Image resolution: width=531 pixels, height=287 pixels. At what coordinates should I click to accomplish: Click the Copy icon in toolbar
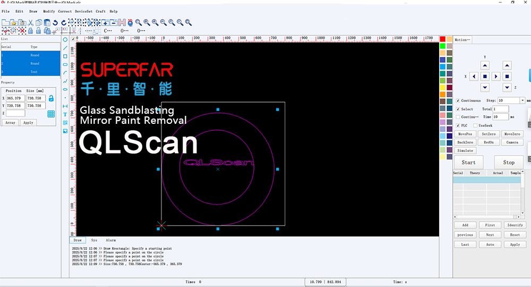coord(39,23)
